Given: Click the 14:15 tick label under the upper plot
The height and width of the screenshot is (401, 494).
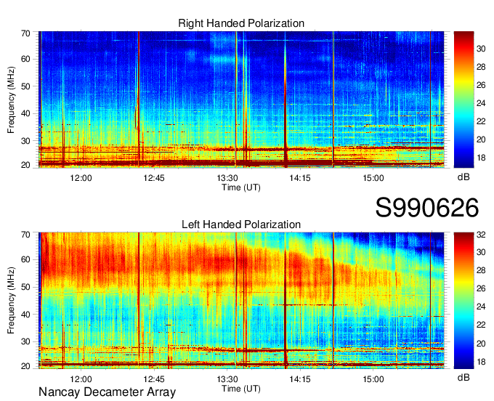Looking at the screenshot, I should (300, 178).
